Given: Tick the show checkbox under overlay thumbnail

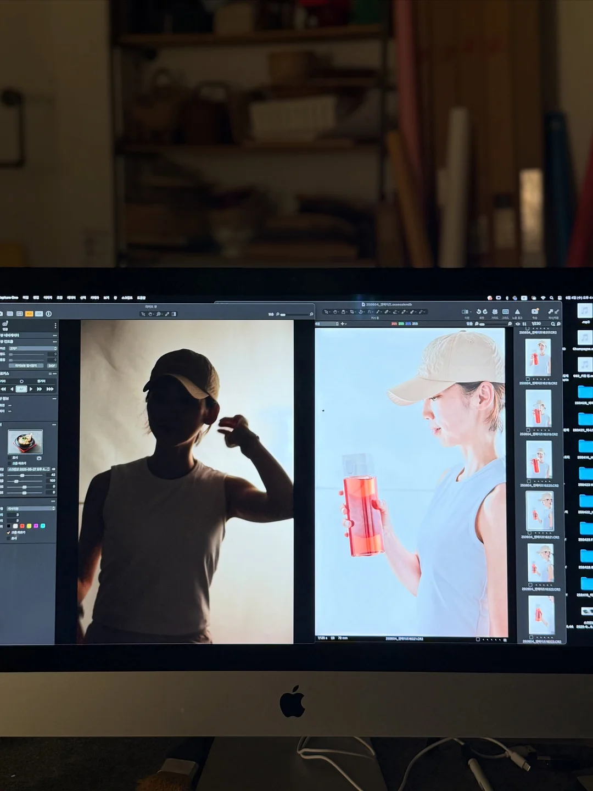Looking at the screenshot, I should (x=9, y=458).
